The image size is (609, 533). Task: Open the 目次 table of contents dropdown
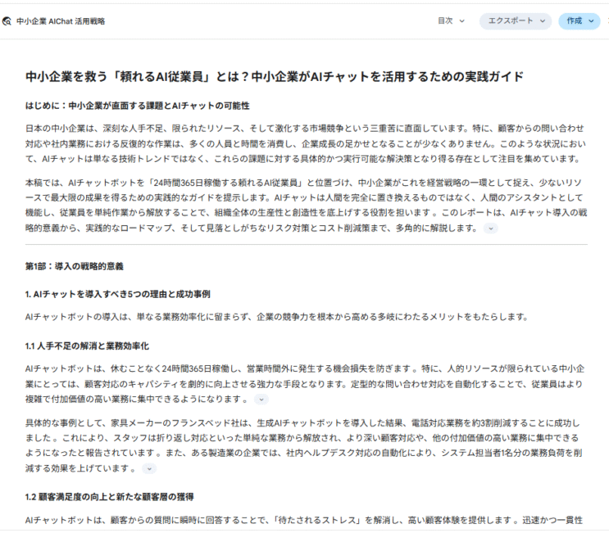click(451, 21)
